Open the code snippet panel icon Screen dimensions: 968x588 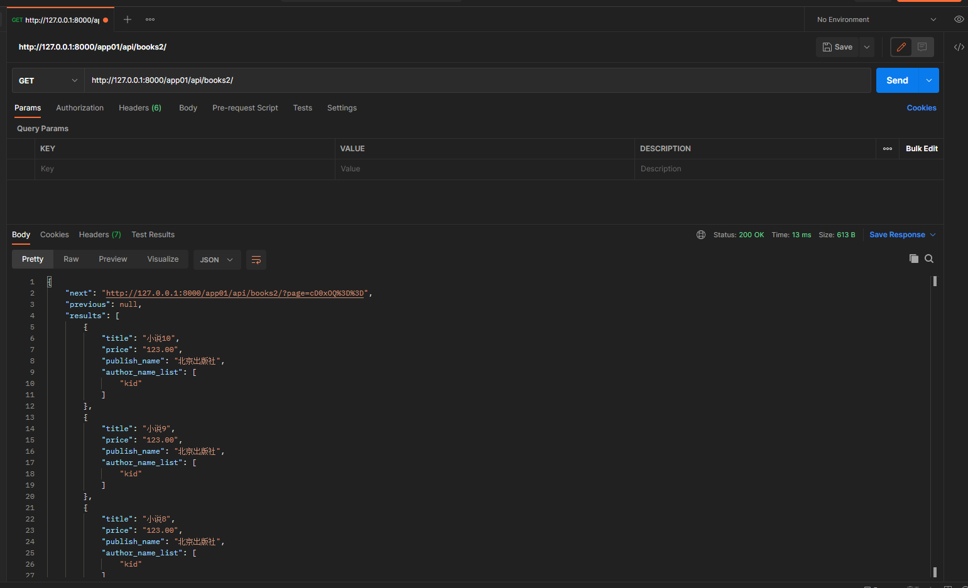[x=959, y=47]
